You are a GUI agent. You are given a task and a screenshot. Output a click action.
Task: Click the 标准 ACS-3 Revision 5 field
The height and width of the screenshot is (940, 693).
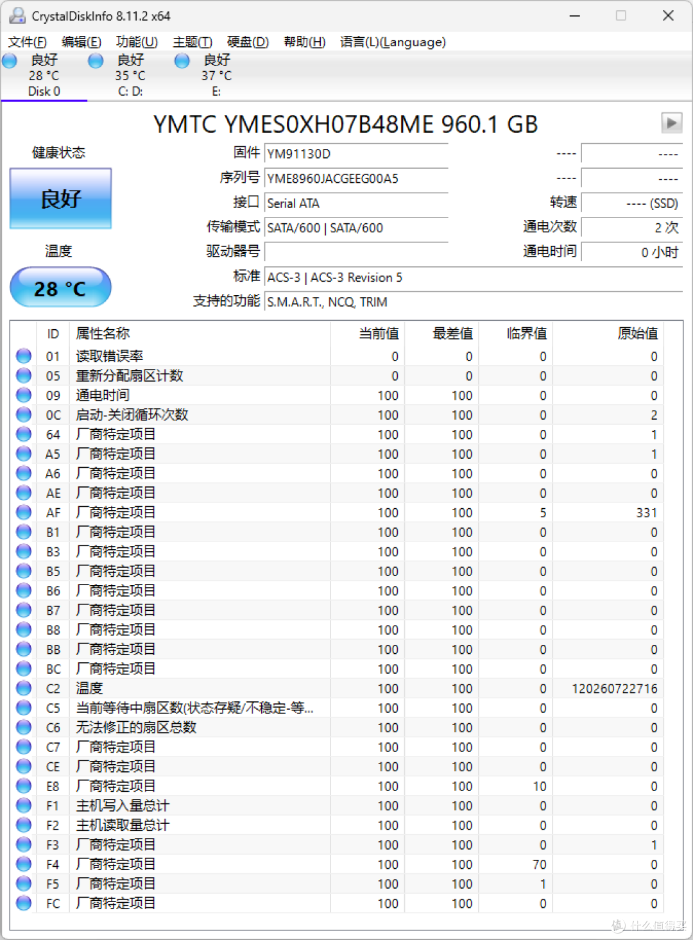coord(474,277)
